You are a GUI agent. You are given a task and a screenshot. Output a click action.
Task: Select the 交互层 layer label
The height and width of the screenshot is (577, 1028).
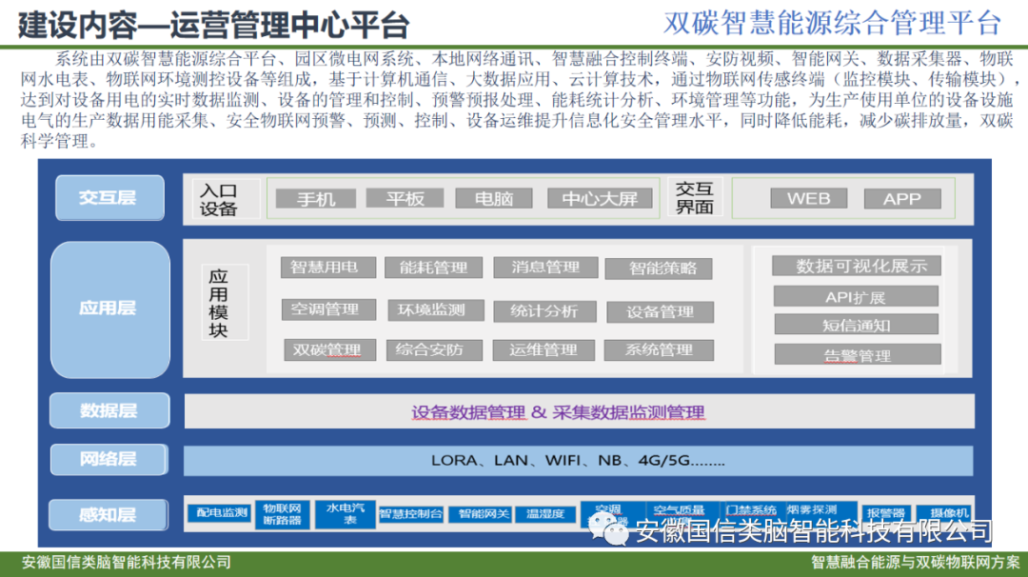click(109, 198)
